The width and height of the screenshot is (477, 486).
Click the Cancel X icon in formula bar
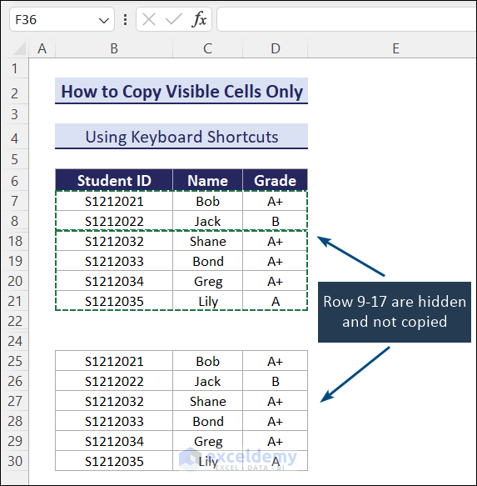149,20
